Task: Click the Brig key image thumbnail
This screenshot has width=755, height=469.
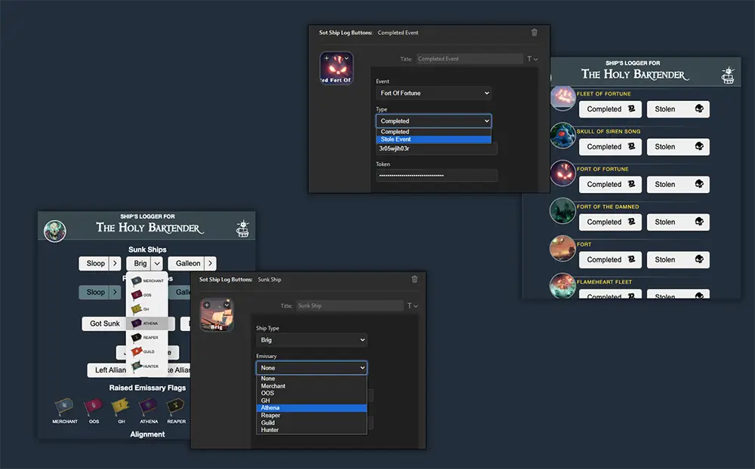Action: click(x=215, y=314)
